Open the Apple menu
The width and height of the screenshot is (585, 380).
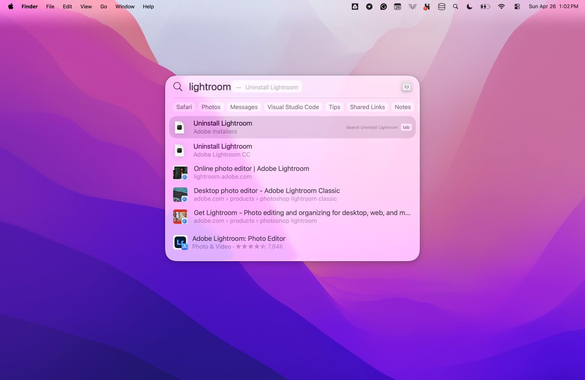point(11,6)
